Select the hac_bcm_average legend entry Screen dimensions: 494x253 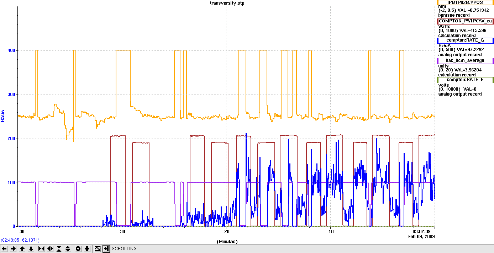[465, 60]
